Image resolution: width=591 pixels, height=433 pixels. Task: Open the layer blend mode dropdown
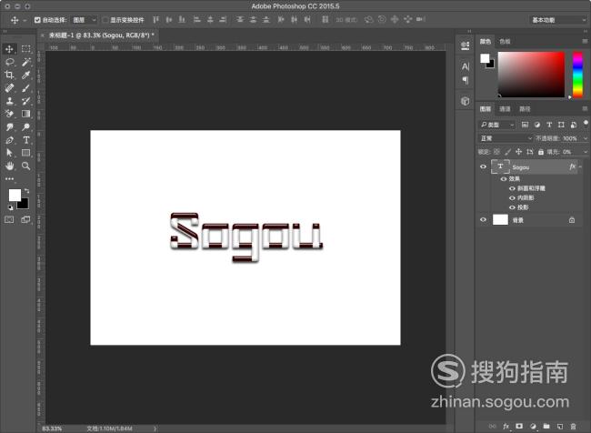click(506, 138)
